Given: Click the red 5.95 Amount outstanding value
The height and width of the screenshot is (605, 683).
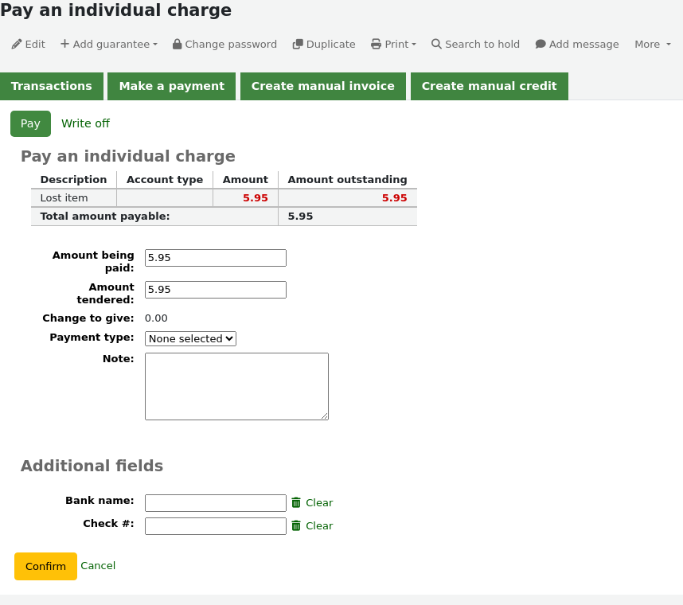Looking at the screenshot, I should coord(394,197).
